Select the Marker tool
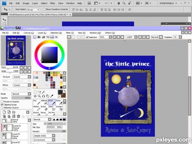Screen dimensions: 192x144 37,108
